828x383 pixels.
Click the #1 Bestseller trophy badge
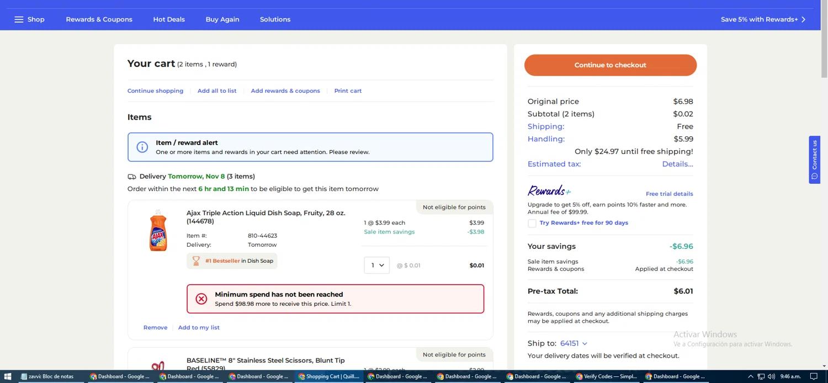[232, 261]
